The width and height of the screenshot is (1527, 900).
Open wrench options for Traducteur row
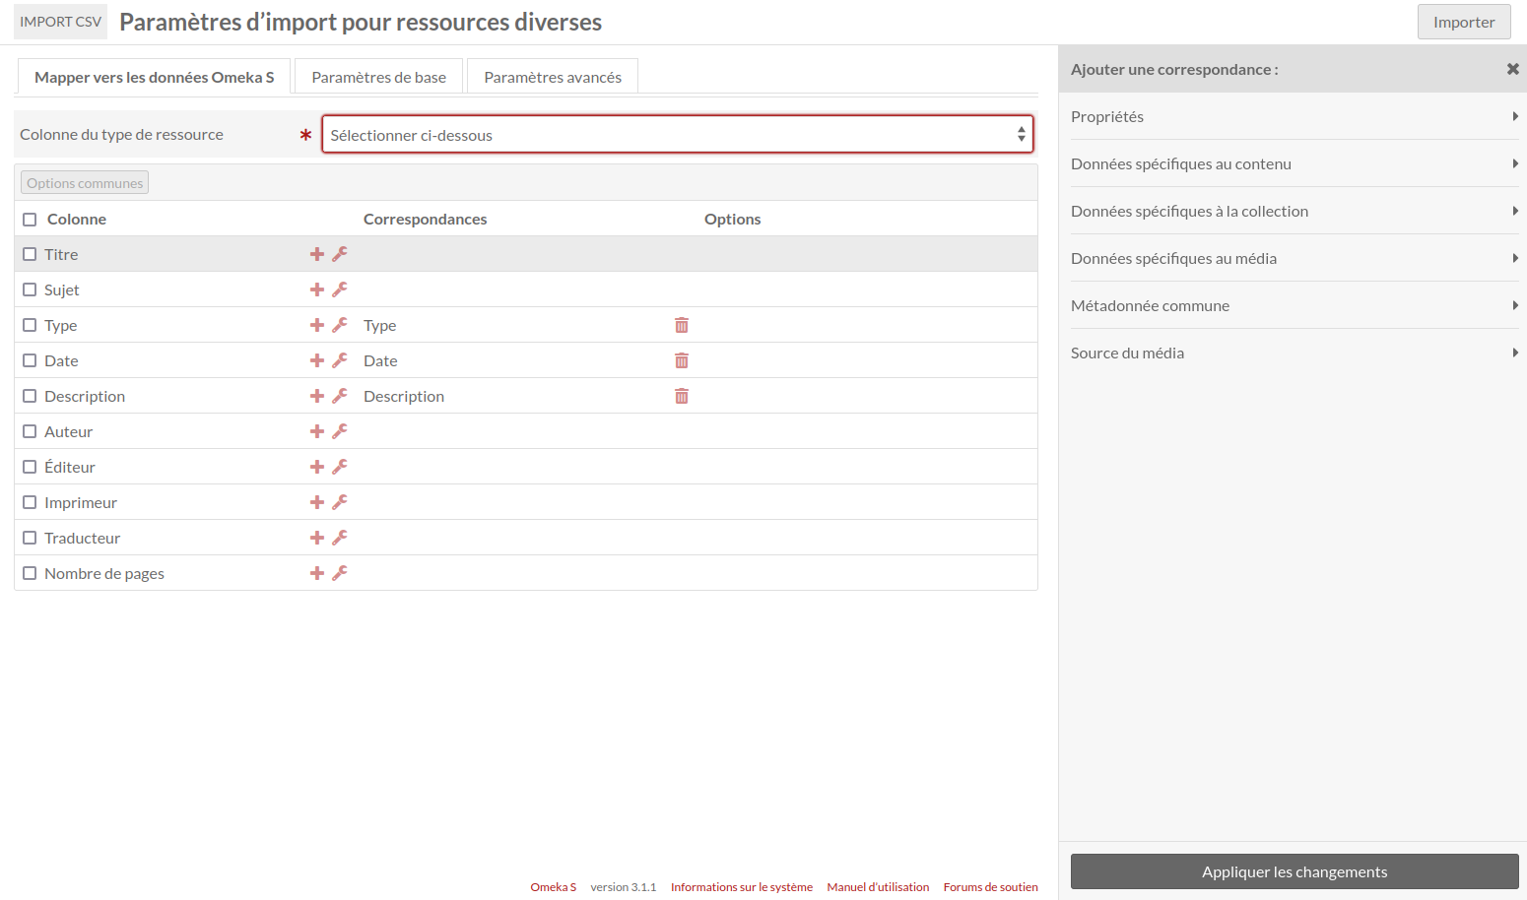point(340,538)
